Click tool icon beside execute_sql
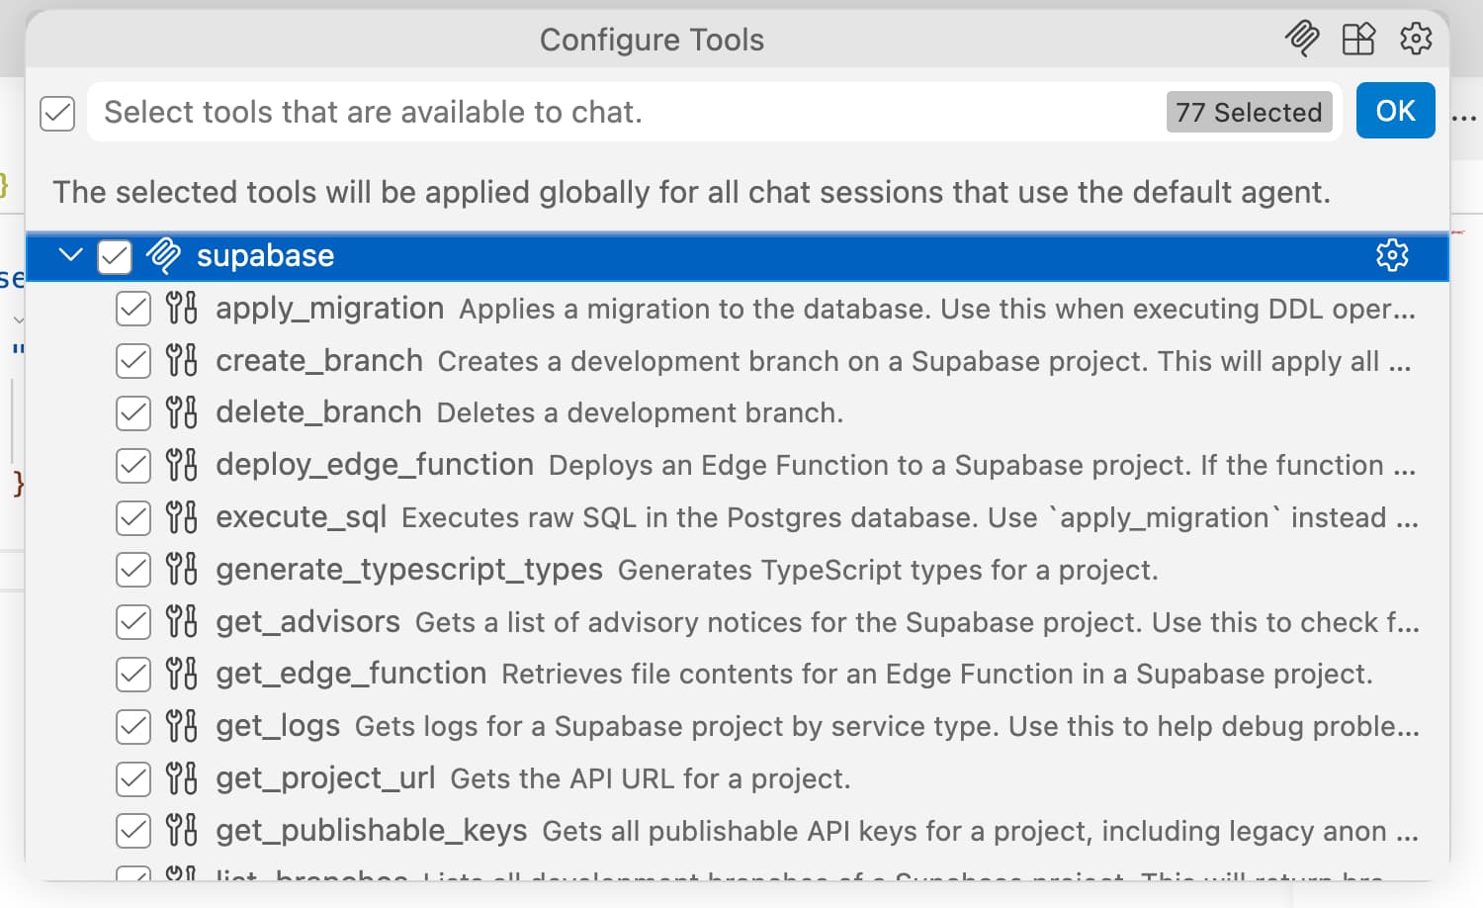 182,516
